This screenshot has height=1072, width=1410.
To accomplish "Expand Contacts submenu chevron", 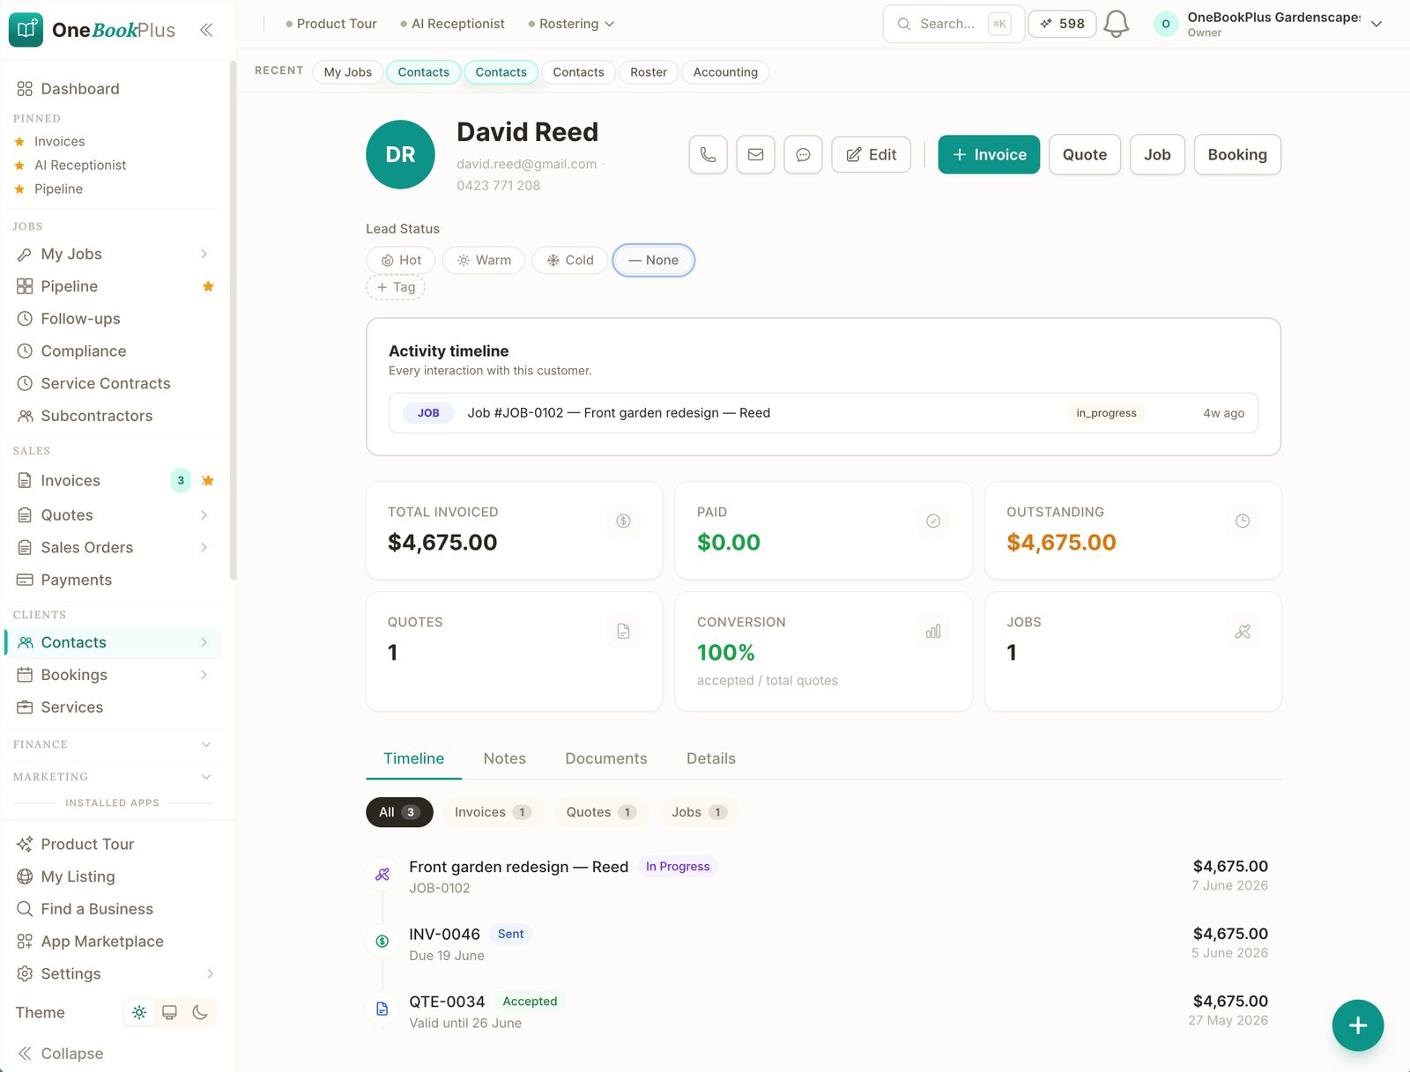I will [204, 642].
